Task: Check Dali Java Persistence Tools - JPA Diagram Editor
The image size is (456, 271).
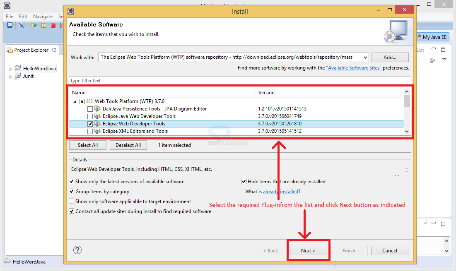Action: click(x=90, y=109)
